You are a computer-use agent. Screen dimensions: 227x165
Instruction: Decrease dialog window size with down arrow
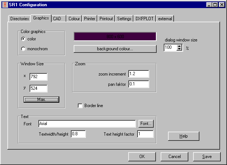coord(179,49)
